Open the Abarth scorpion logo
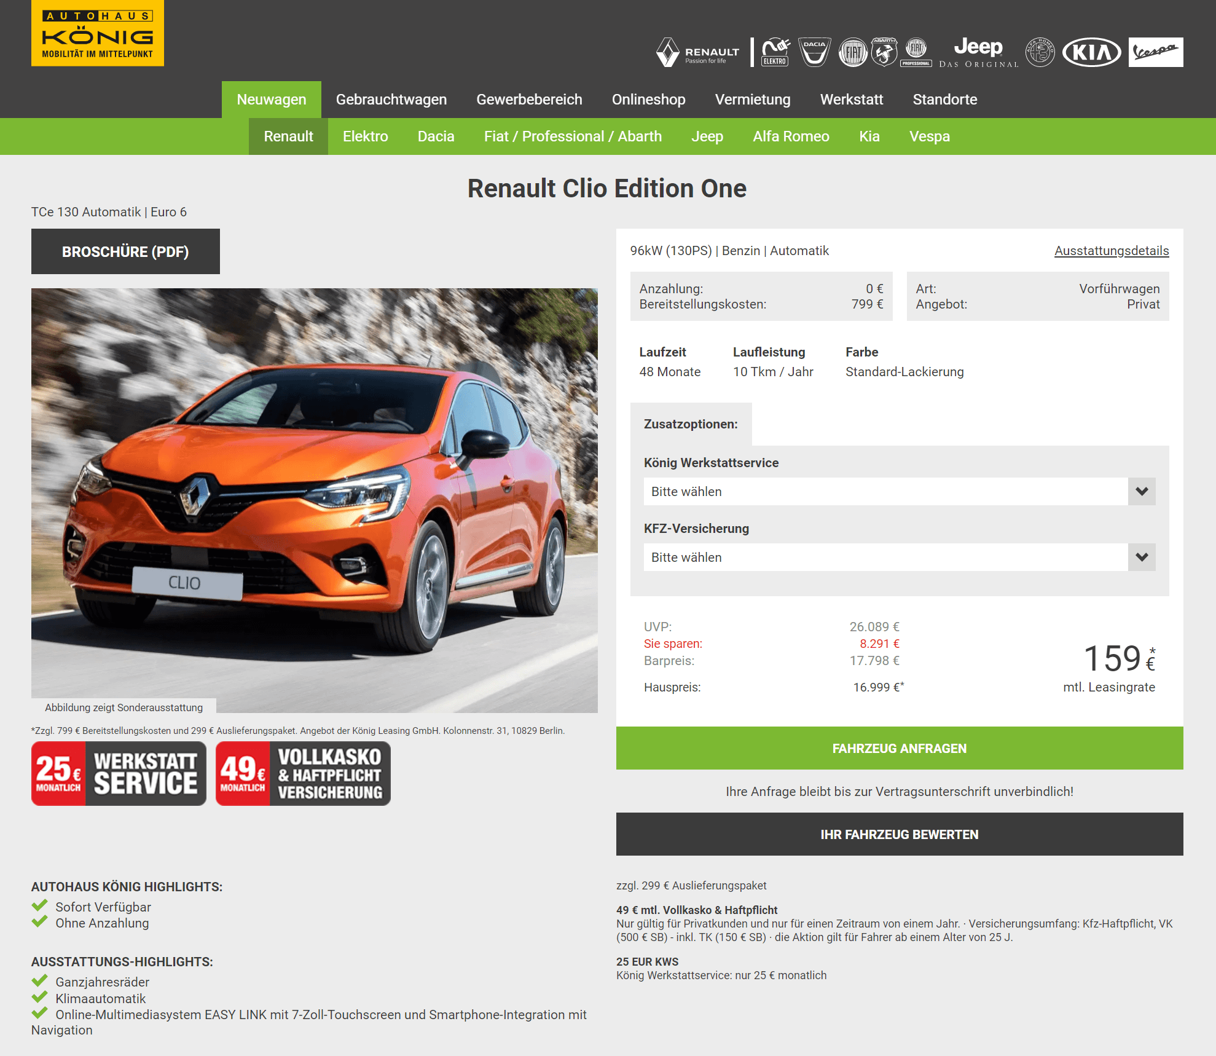Viewport: 1216px width, 1056px height. click(x=884, y=52)
